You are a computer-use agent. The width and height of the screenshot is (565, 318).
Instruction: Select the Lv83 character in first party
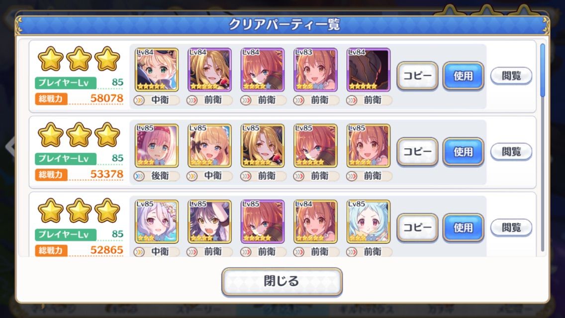coord(315,70)
